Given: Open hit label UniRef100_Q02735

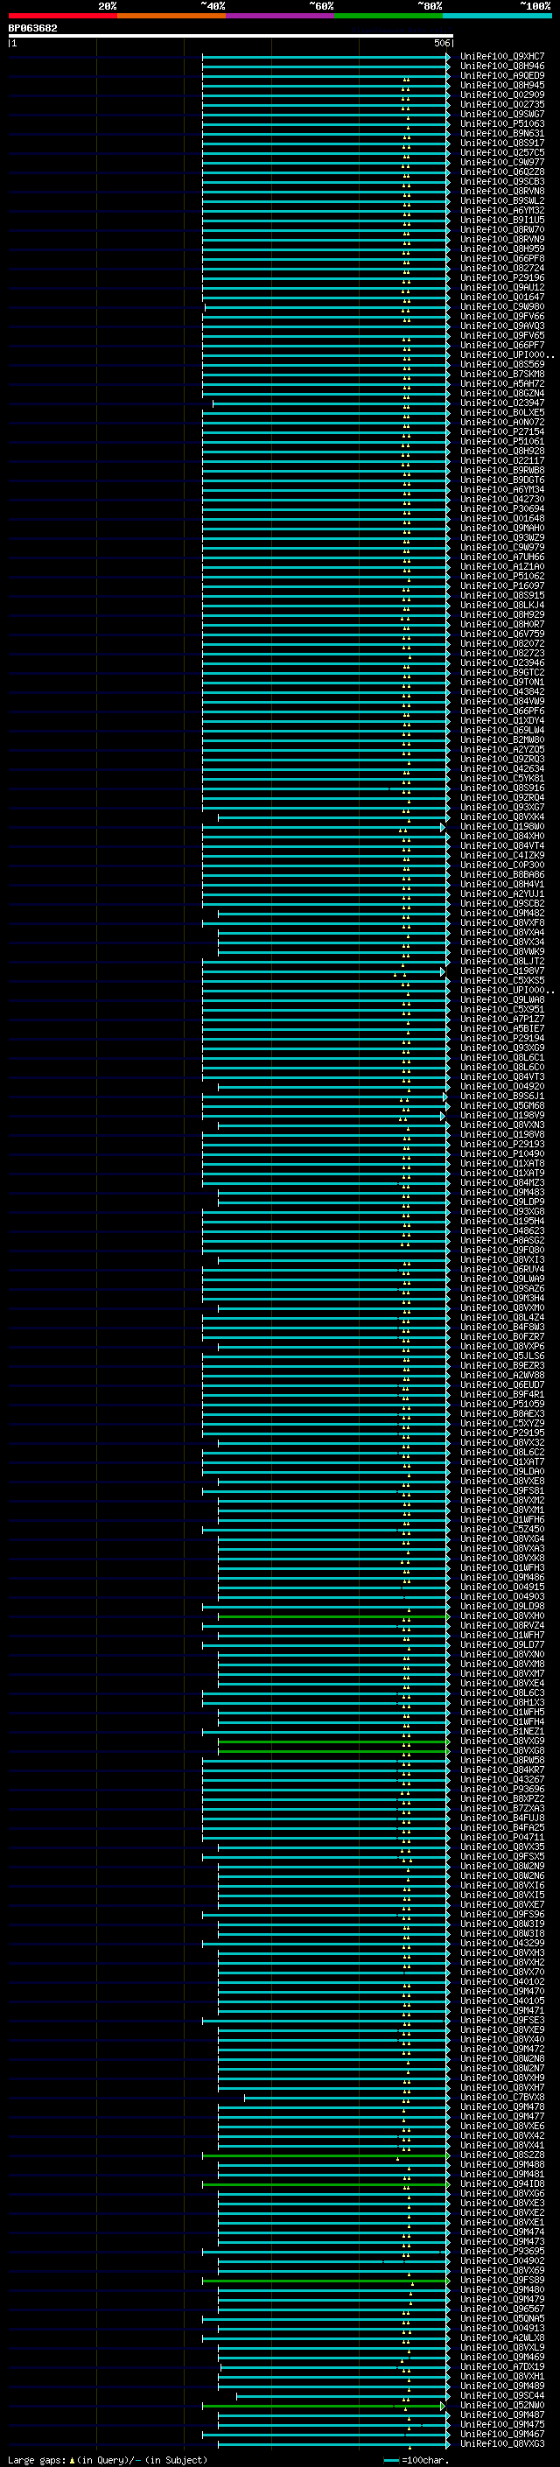Looking at the screenshot, I should point(502,104).
